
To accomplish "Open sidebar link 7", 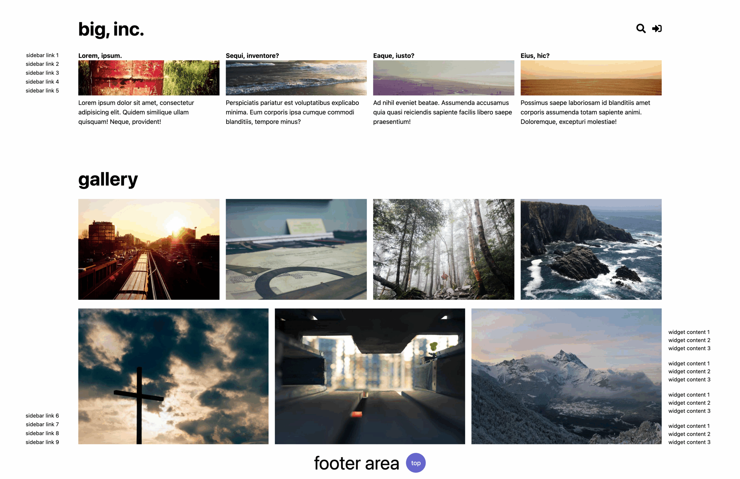I will point(42,424).
